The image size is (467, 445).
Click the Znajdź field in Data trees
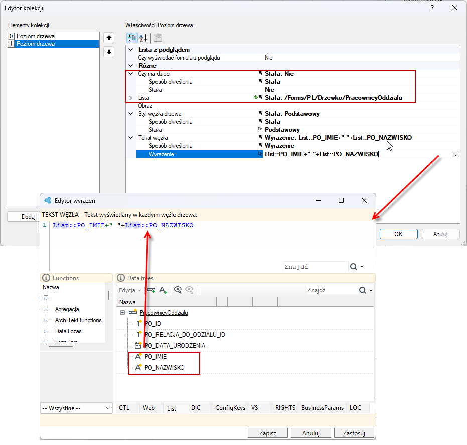(331, 290)
